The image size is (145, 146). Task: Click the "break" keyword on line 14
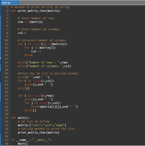pyautogui.click(x=29, y=55)
